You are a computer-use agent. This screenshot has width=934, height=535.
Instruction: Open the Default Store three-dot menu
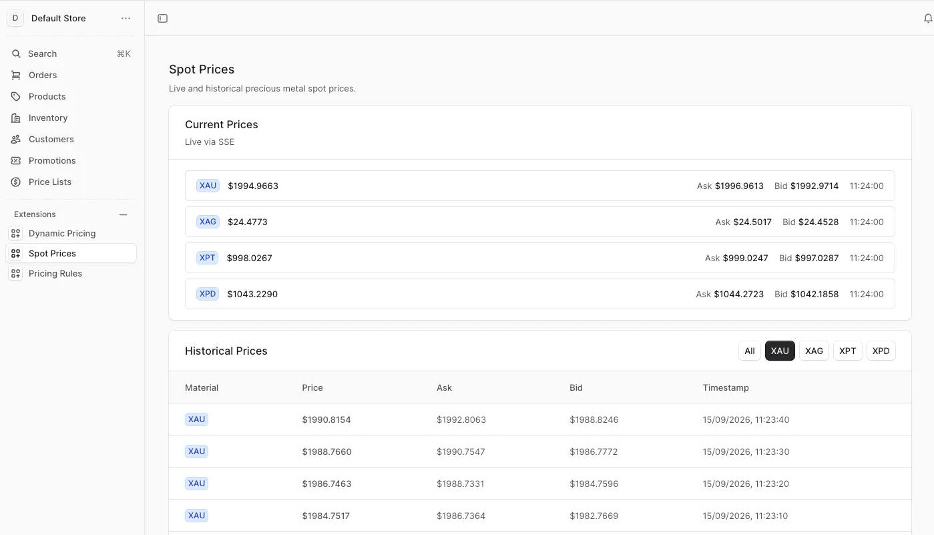pos(126,18)
